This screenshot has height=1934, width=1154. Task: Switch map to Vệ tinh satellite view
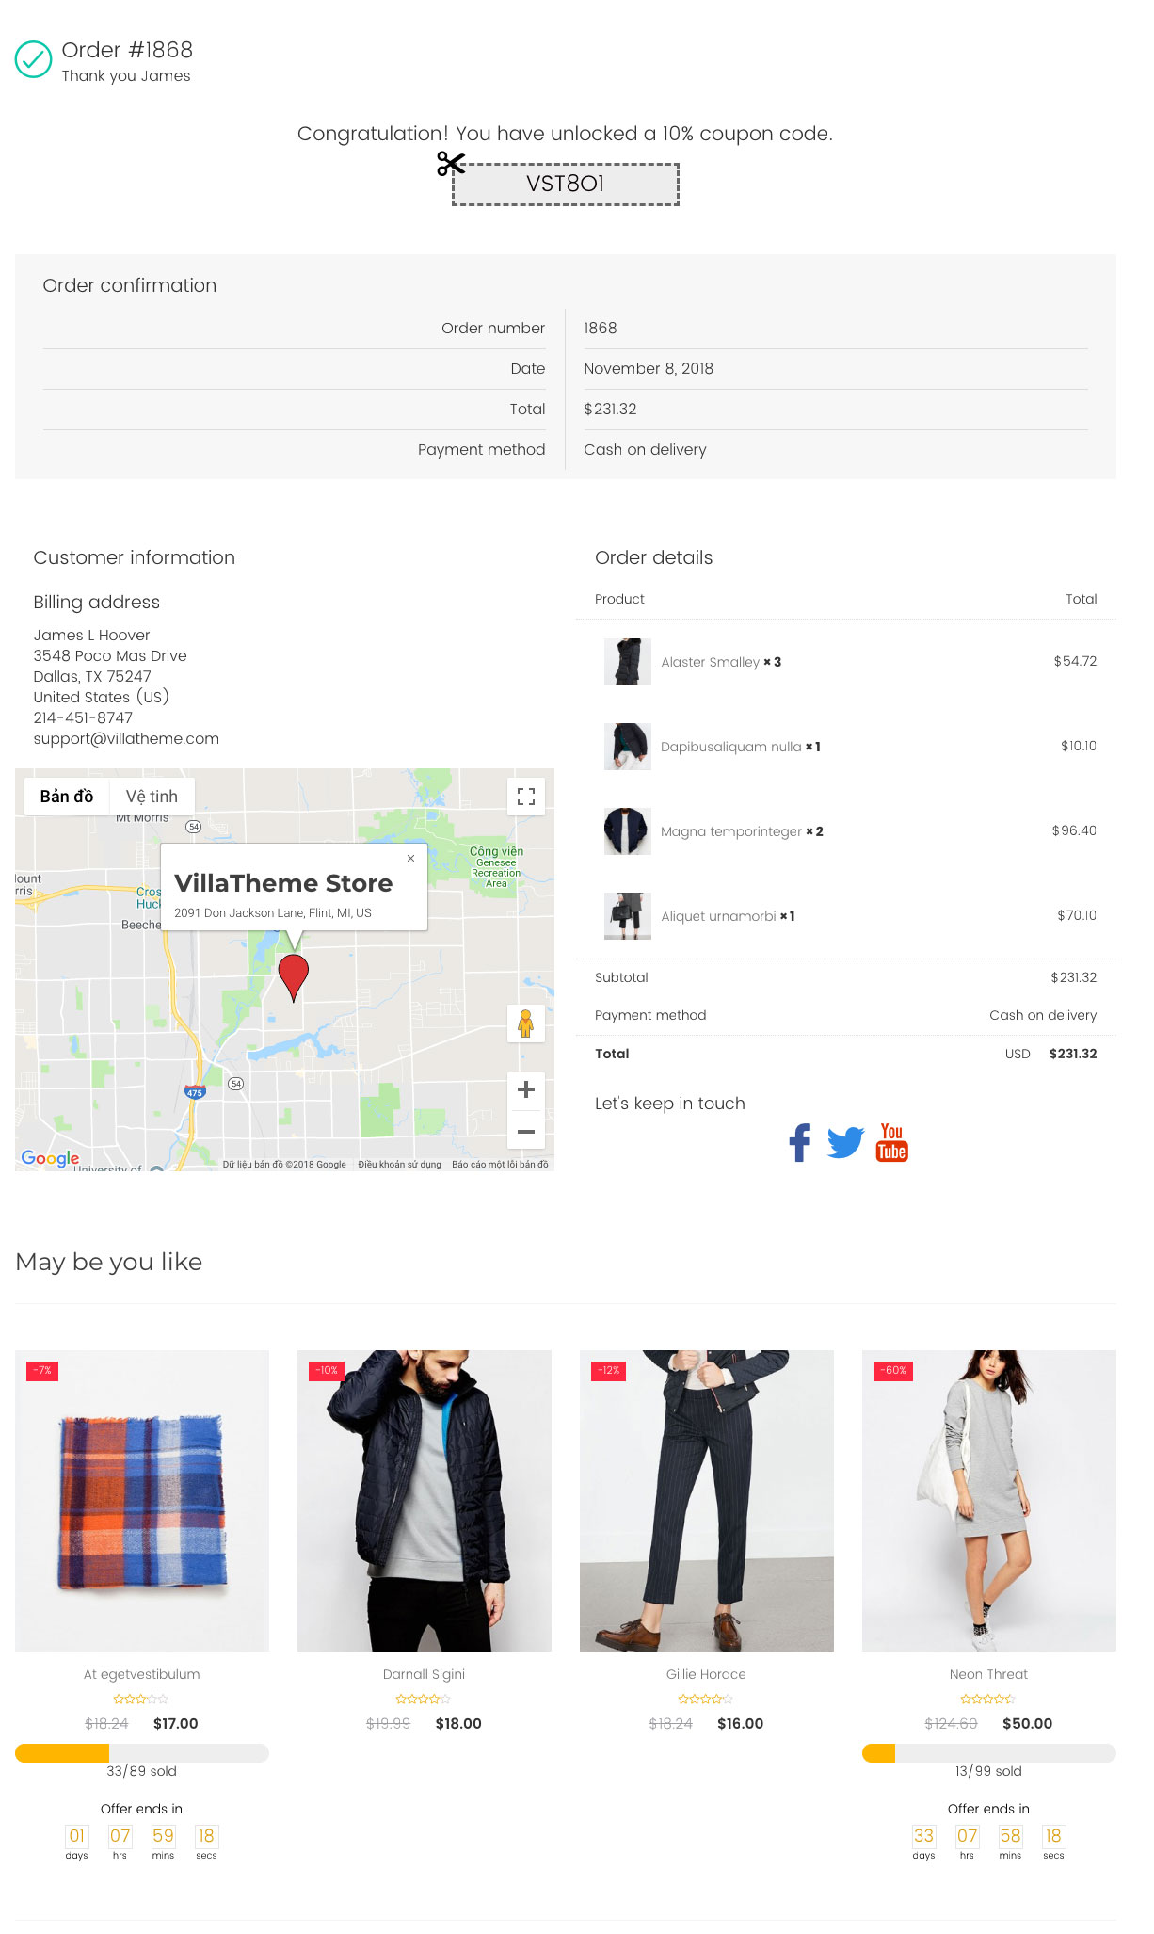(152, 797)
